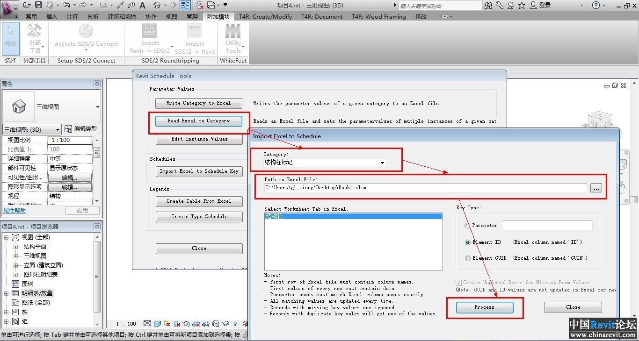Click the Save floppy disk icon

[38, 5]
